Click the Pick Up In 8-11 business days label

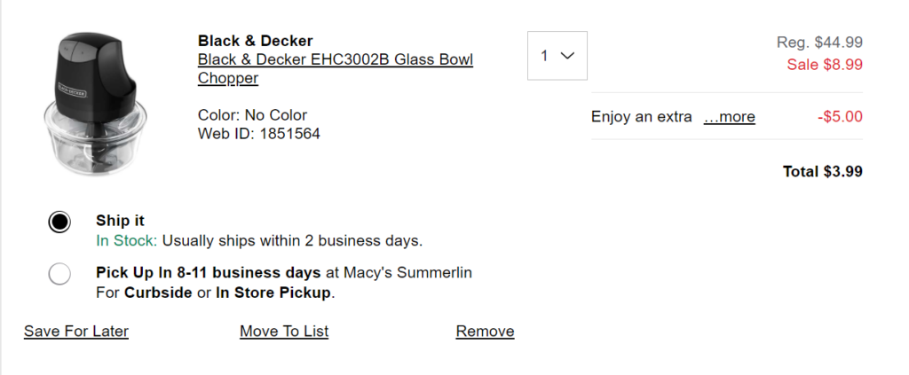(209, 272)
